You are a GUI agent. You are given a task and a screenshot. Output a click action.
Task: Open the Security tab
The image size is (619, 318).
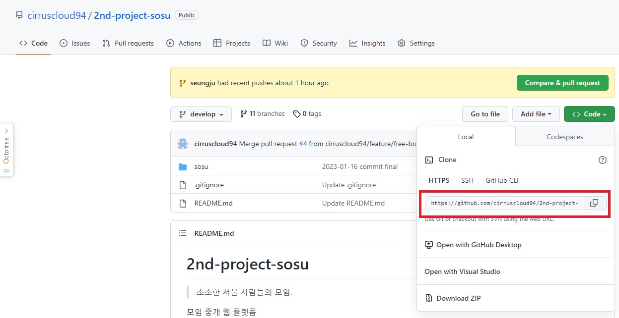tap(319, 43)
